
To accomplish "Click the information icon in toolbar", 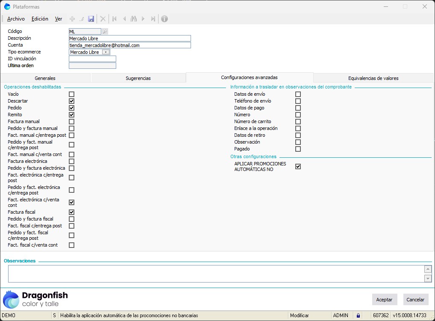I will coord(164,19).
